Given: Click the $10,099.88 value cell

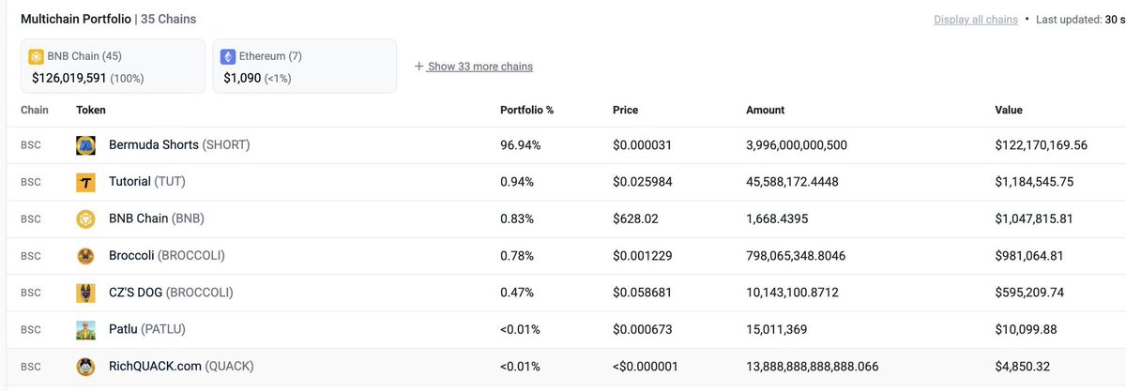Looking at the screenshot, I should tap(1026, 329).
